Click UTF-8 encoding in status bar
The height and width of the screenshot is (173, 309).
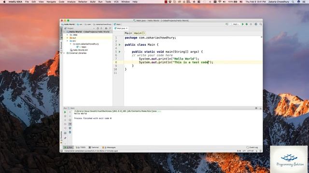point(250,151)
